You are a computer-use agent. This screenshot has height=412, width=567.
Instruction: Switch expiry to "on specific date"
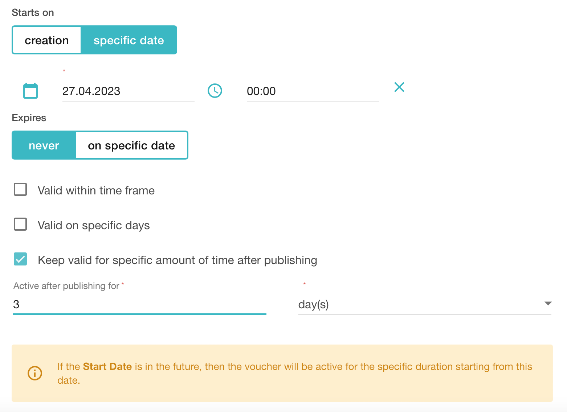coord(131,145)
